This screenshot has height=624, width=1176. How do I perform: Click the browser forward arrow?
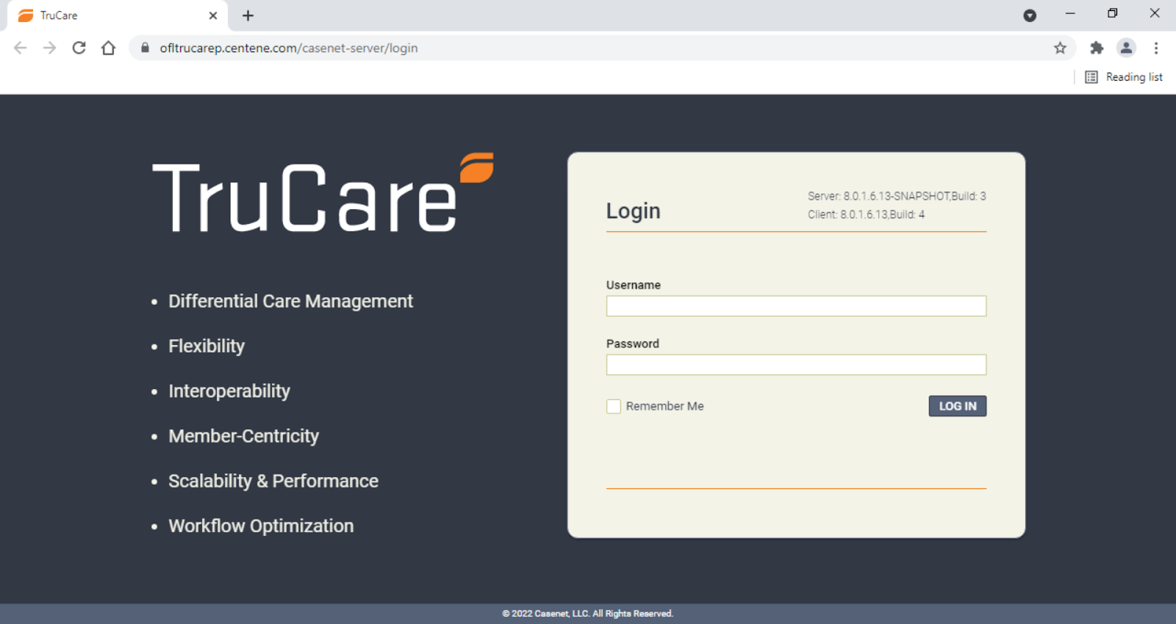coord(49,48)
